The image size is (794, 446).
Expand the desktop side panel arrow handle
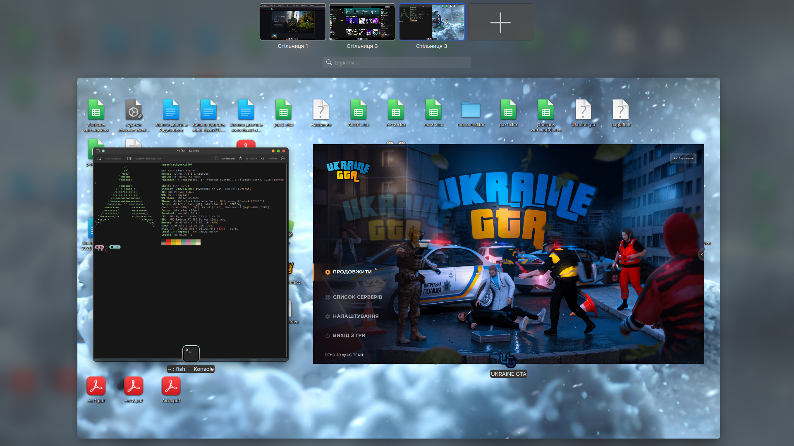point(701,254)
